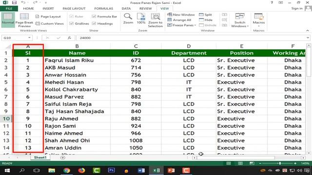The width and height of the screenshot is (312, 175).
Task: Open a New Window of the workbook
Action: (x=181, y=15)
